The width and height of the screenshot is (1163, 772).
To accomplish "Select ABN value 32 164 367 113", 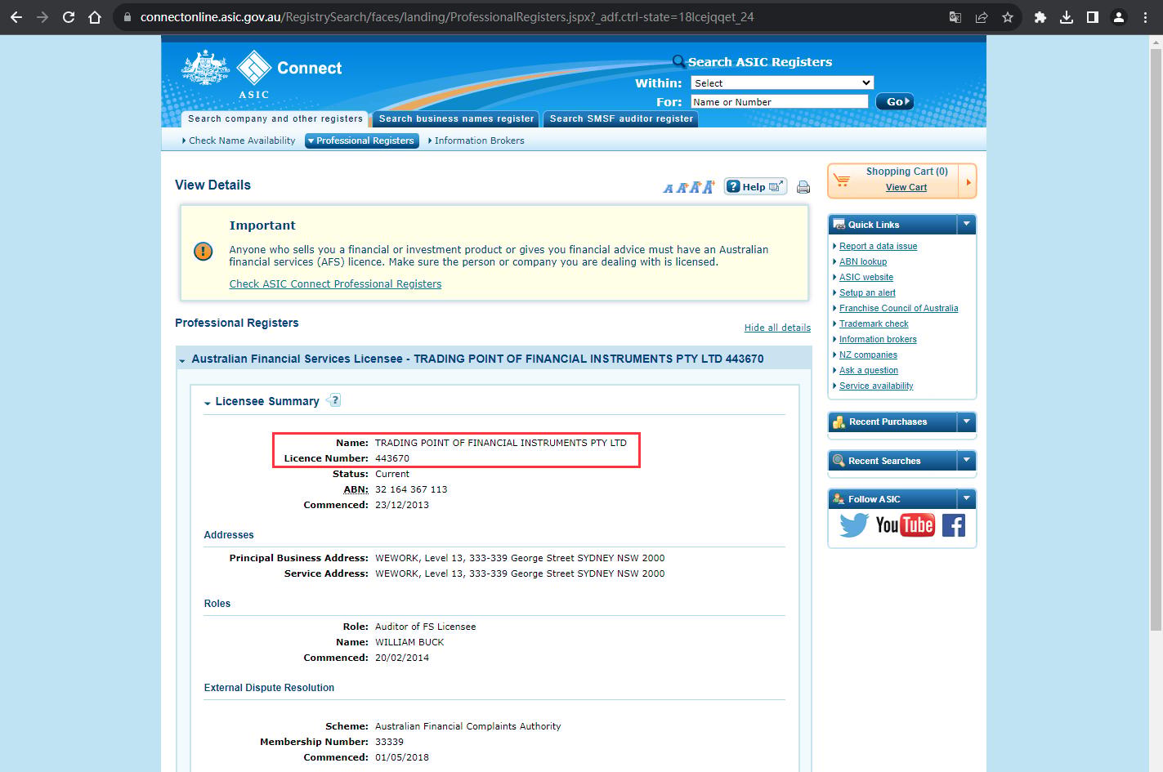I will pos(411,489).
